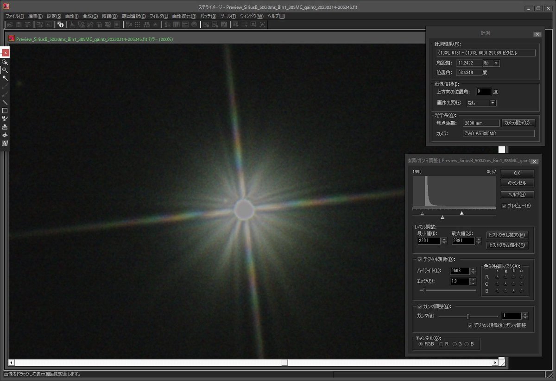
Task: Toggle the デジタル現像(D) checkbox
Action: (x=420, y=260)
